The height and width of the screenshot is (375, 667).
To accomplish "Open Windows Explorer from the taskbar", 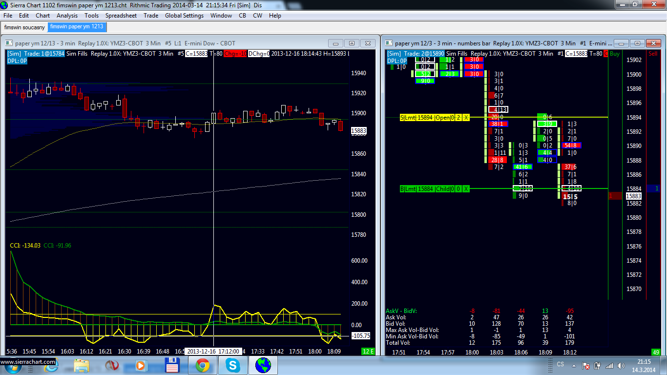I will [82, 365].
